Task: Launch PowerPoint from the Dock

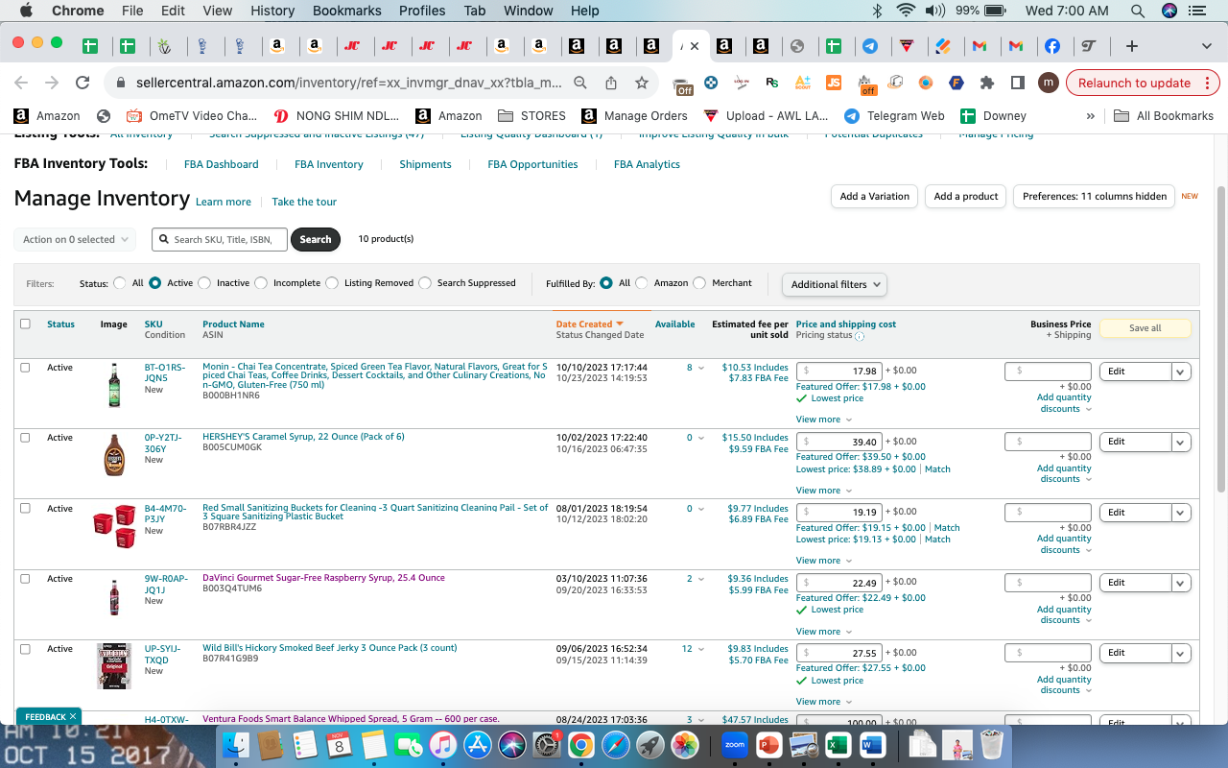Action: click(x=769, y=744)
